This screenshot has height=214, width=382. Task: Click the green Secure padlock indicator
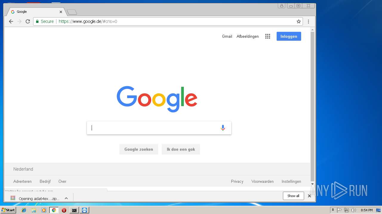click(45, 21)
